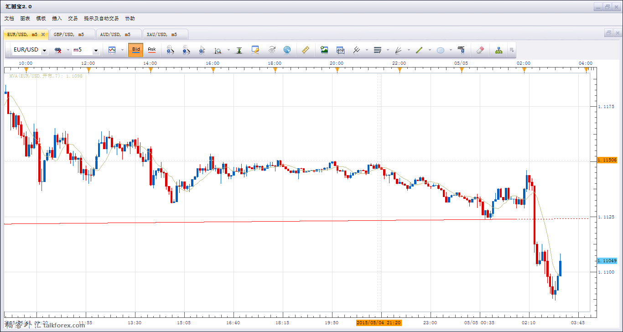Click the orange 1.11506 price label

(x=607, y=161)
